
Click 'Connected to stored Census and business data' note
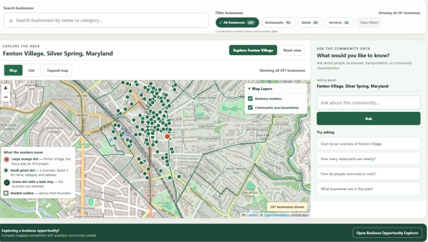click(x=246, y=31)
